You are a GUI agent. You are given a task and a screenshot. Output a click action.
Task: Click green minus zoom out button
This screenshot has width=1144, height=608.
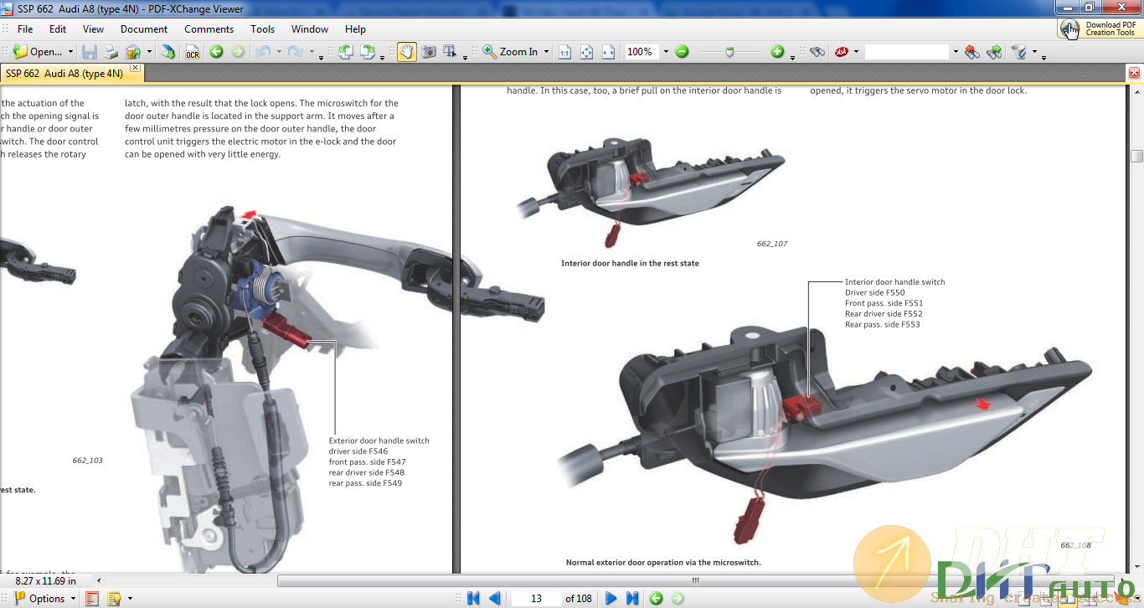[x=682, y=52]
